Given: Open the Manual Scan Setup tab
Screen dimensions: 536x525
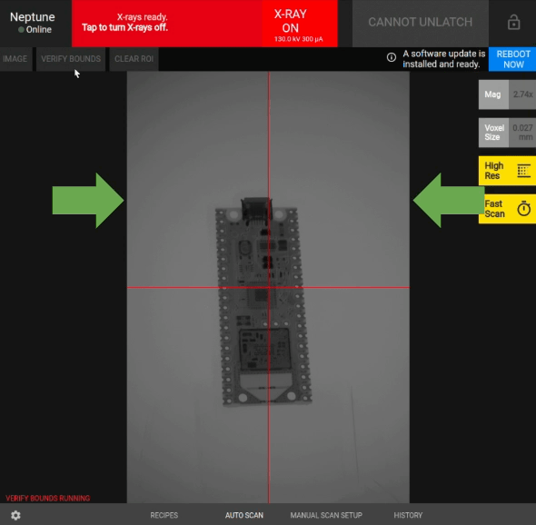Looking at the screenshot, I should point(326,515).
